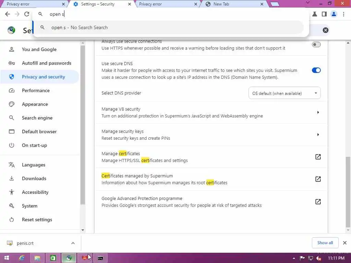The height and width of the screenshot is (263, 351).
Task: Click the Manage certificates row
Action: pyautogui.click(x=211, y=157)
